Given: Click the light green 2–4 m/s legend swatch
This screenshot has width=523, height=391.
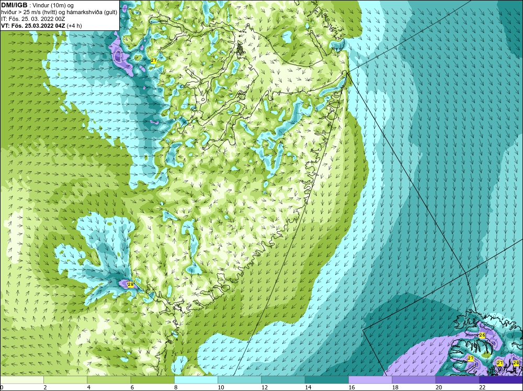Looking at the screenshot, I should click(65, 380).
